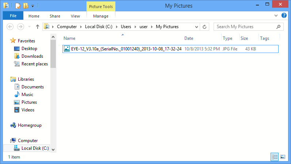This screenshot has height=164, width=291.
Task: Go forward with the Forward arrow
Action: pos(20,27)
